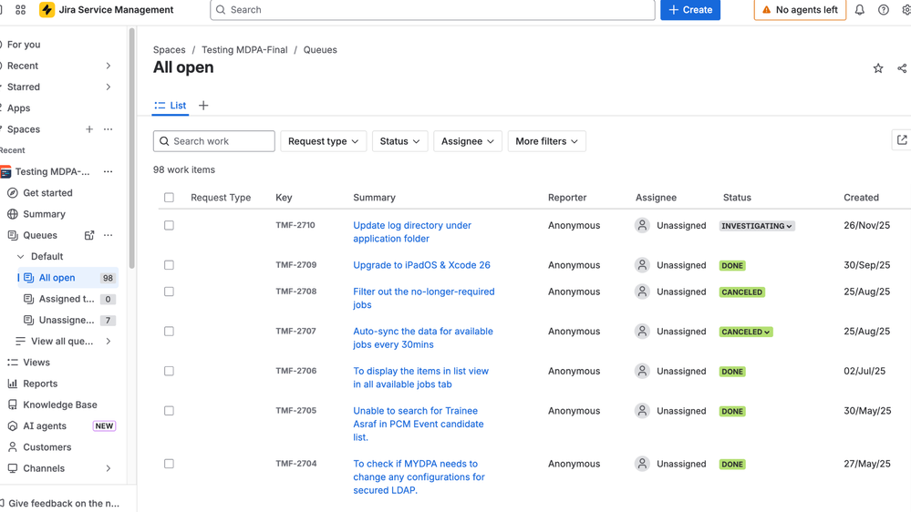Open the app switcher grid icon
This screenshot has height=512, width=911.
pos(20,10)
